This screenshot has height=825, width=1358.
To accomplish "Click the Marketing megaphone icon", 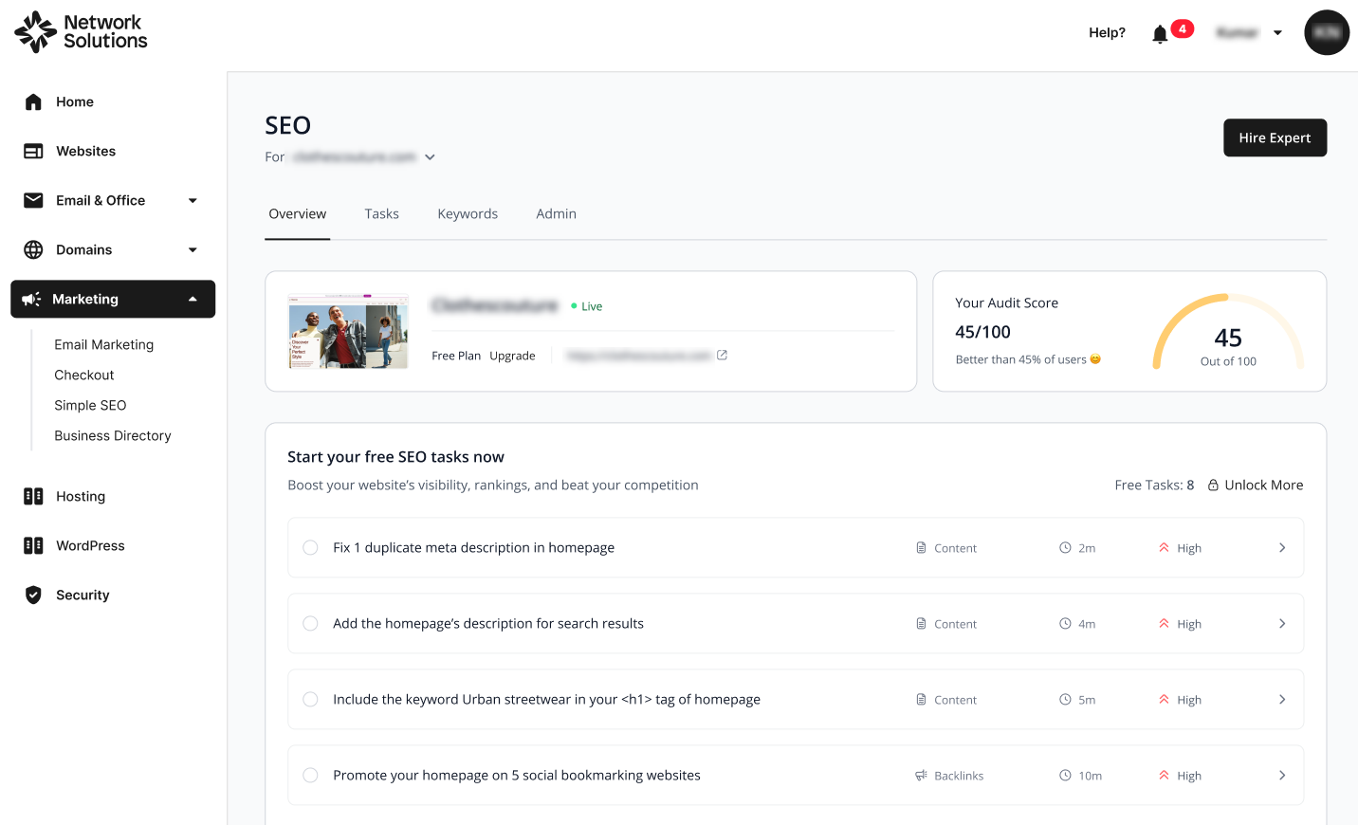I will 31,299.
